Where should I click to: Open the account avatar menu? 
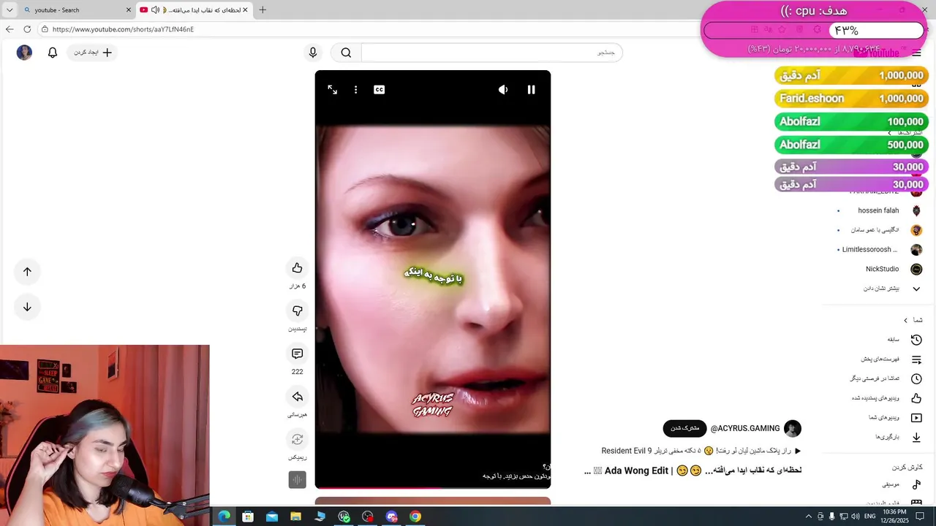click(24, 53)
